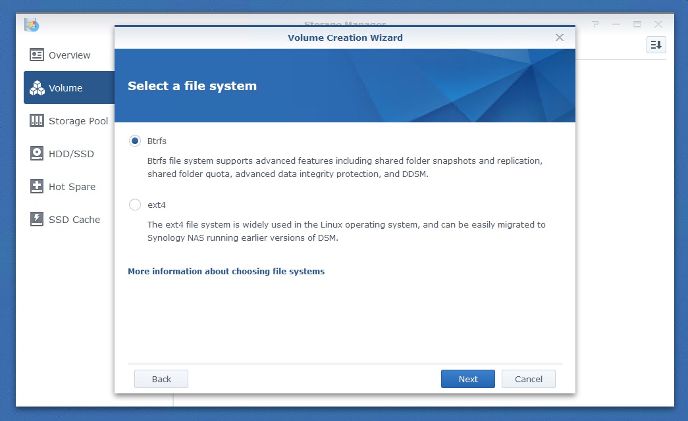Click the Storage Pool sidebar icon
The image size is (688, 421).
click(x=37, y=121)
